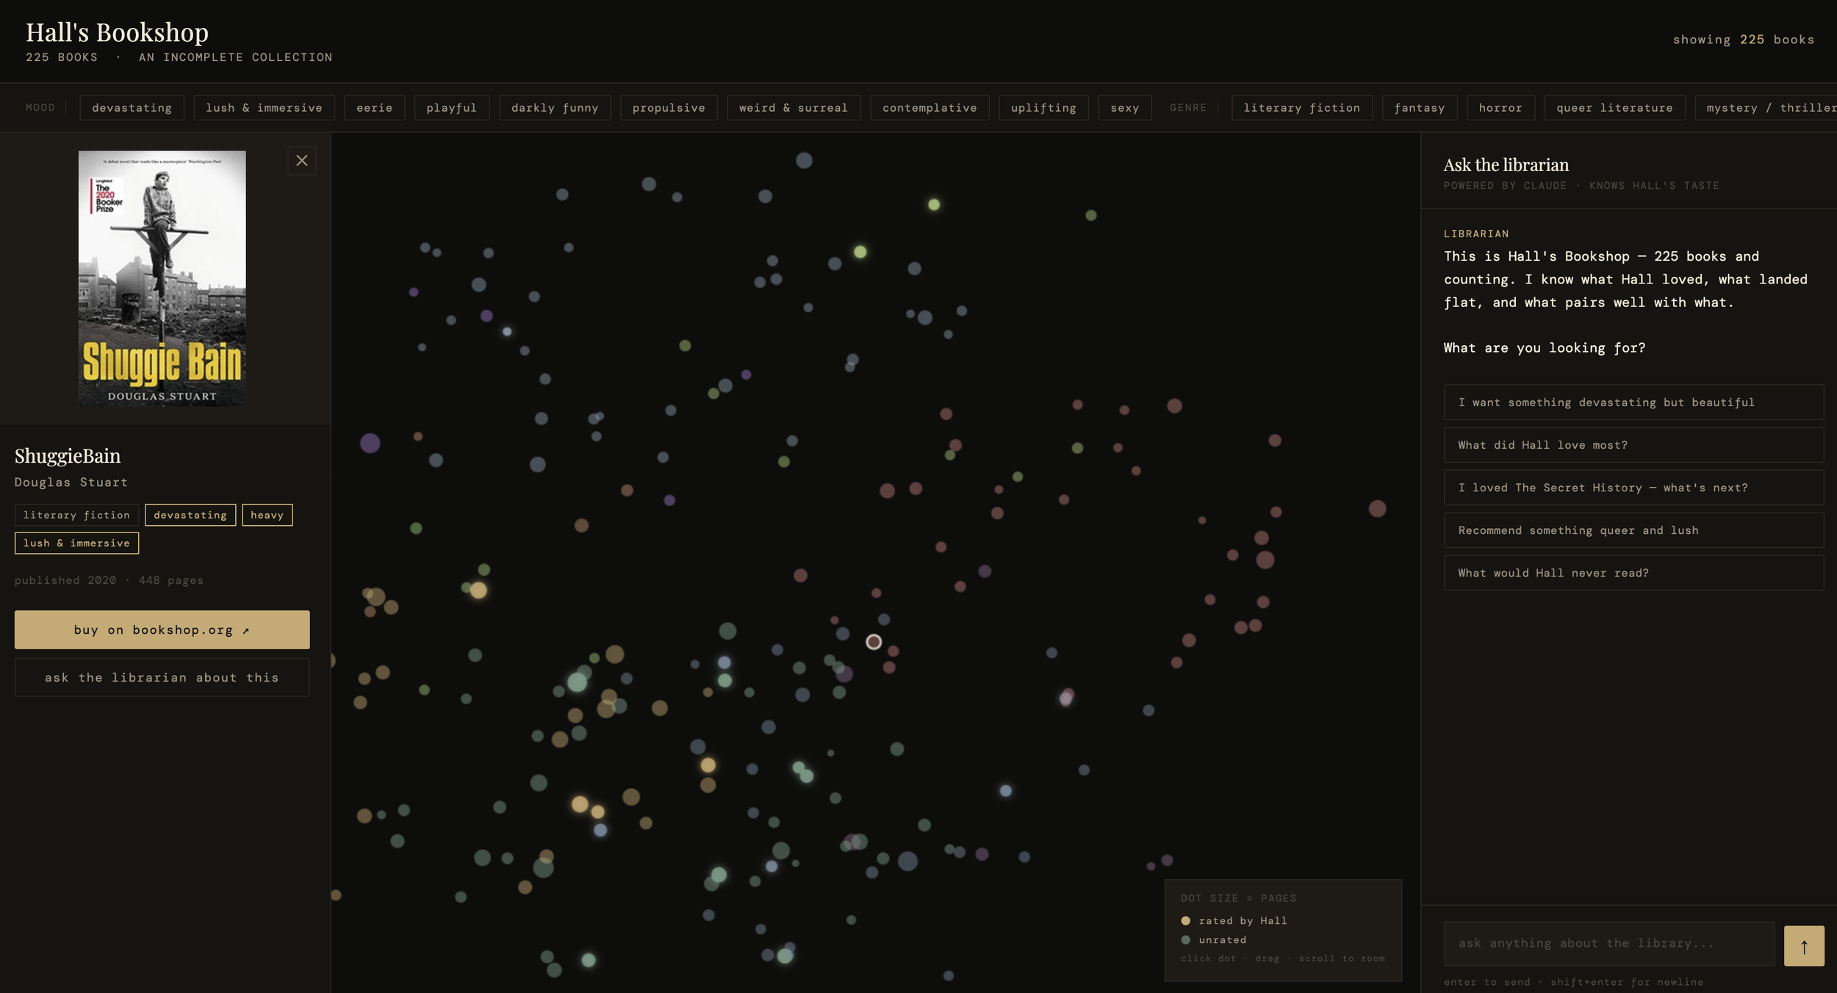This screenshot has height=993, width=1837.
Task: Toggle the eerie mood filter
Action: coord(374,108)
